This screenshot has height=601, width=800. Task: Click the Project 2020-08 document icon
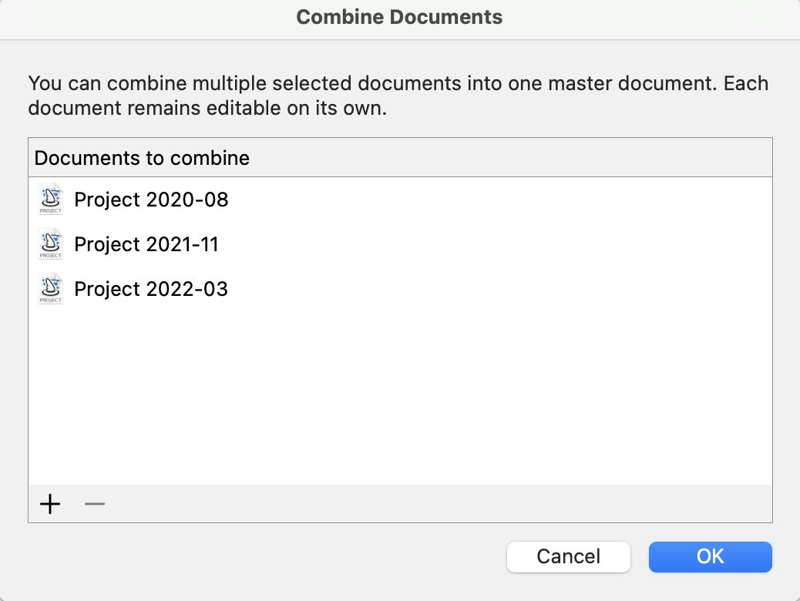tap(51, 200)
